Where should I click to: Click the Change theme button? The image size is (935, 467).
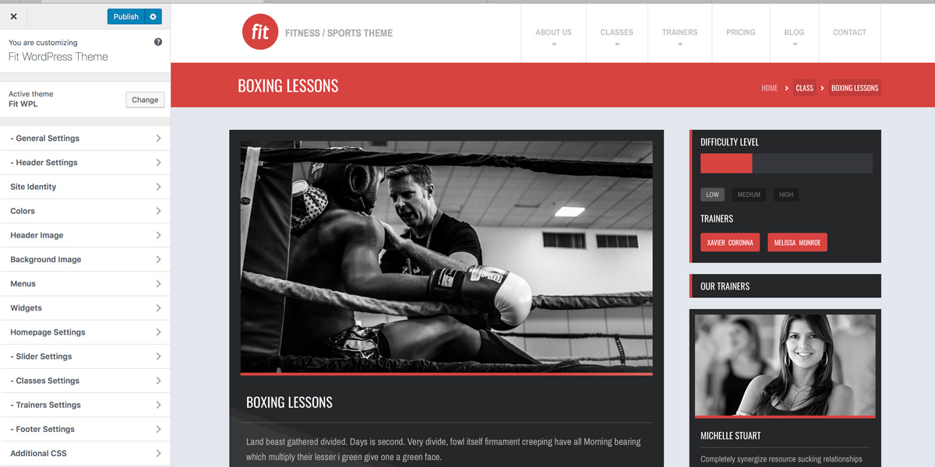[x=145, y=100]
